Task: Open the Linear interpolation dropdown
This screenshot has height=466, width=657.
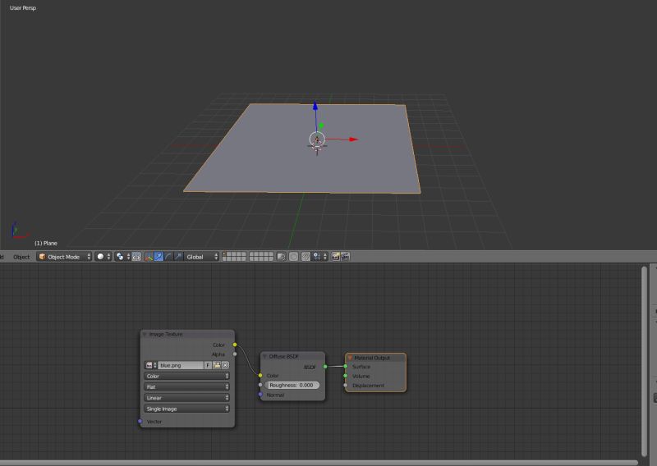Action: point(186,398)
